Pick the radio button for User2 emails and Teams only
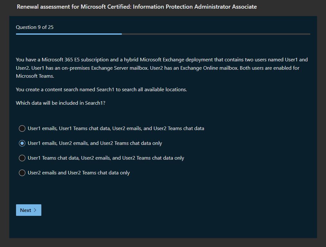The image size is (326, 247). [x=22, y=173]
